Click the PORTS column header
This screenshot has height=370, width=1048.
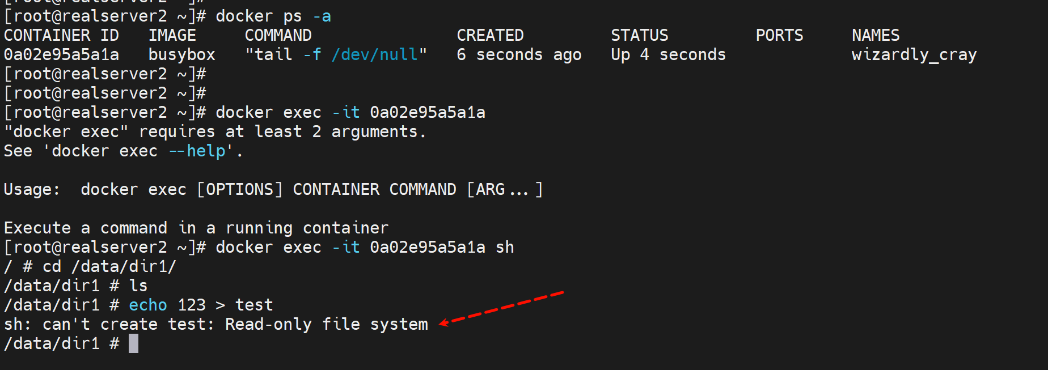(x=779, y=35)
